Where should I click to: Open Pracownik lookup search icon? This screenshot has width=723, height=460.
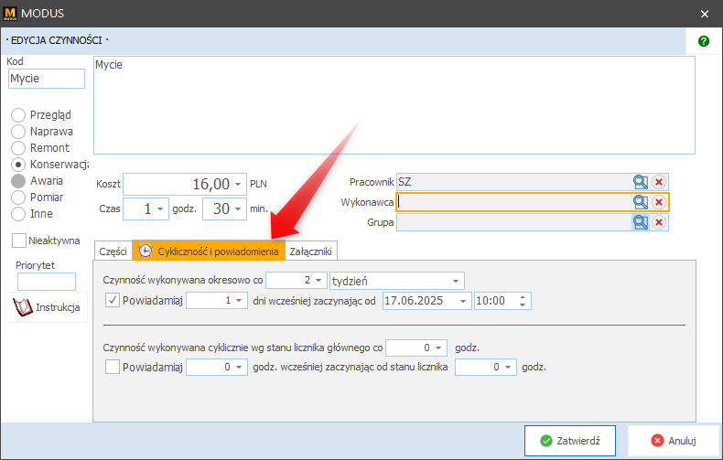point(641,182)
